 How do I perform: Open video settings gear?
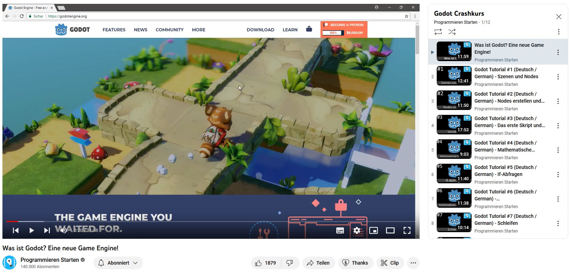[356, 230]
